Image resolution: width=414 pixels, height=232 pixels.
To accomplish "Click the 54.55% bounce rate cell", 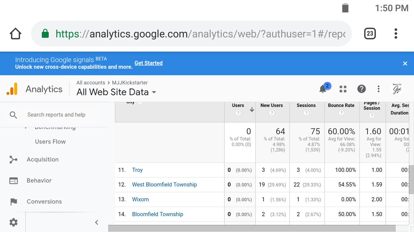I will point(347,185).
